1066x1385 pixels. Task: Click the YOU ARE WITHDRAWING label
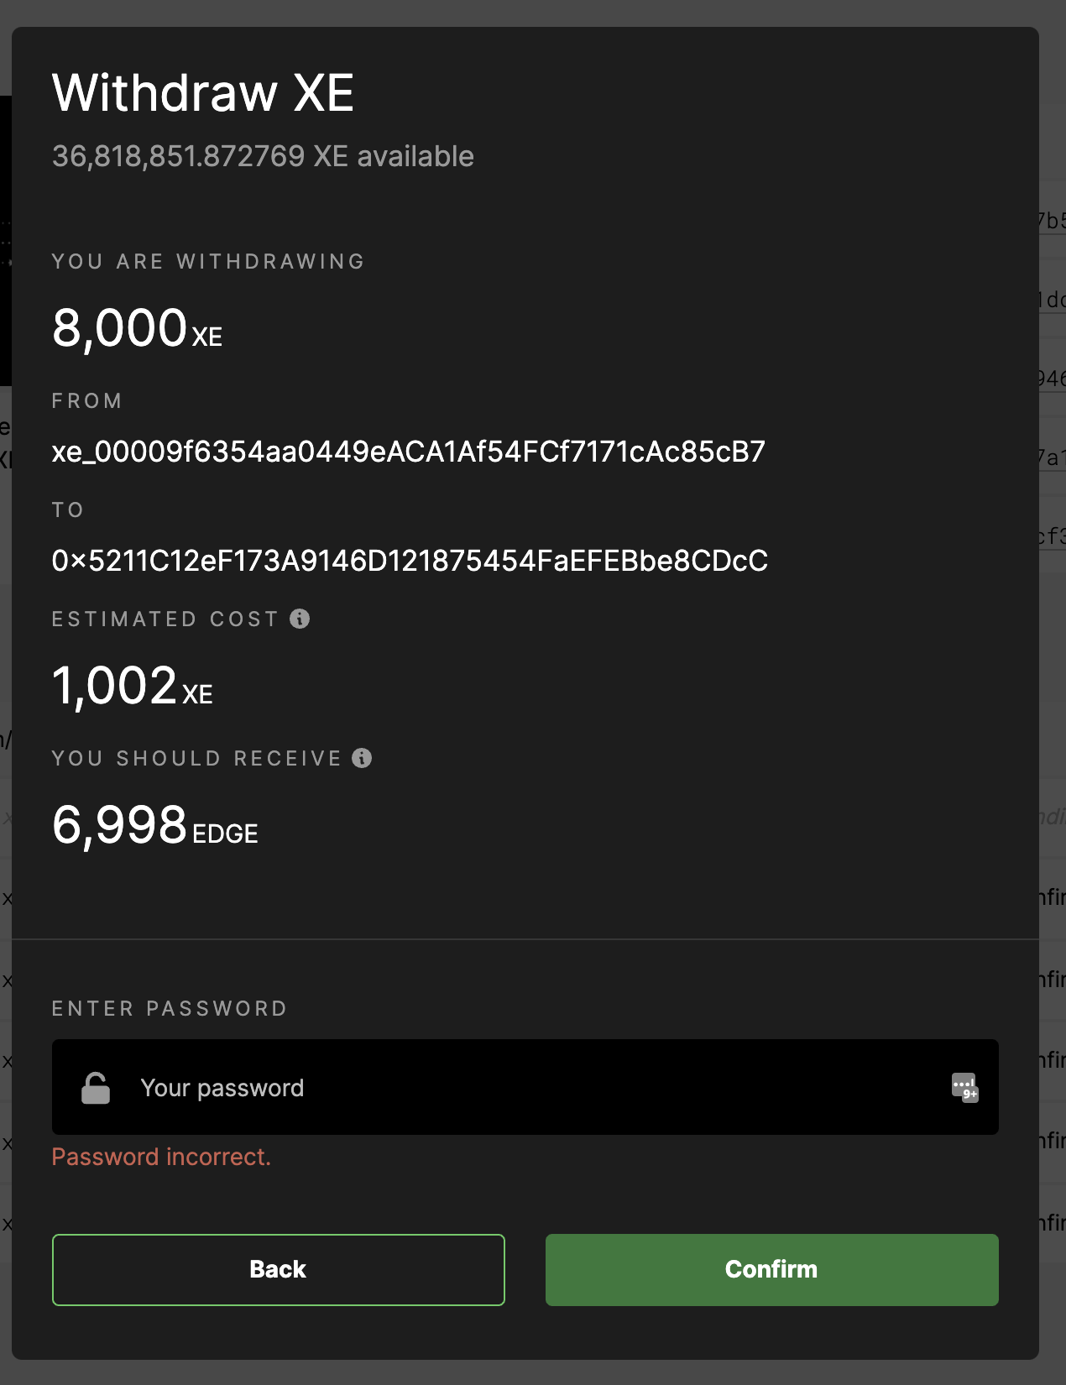[207, 261]
